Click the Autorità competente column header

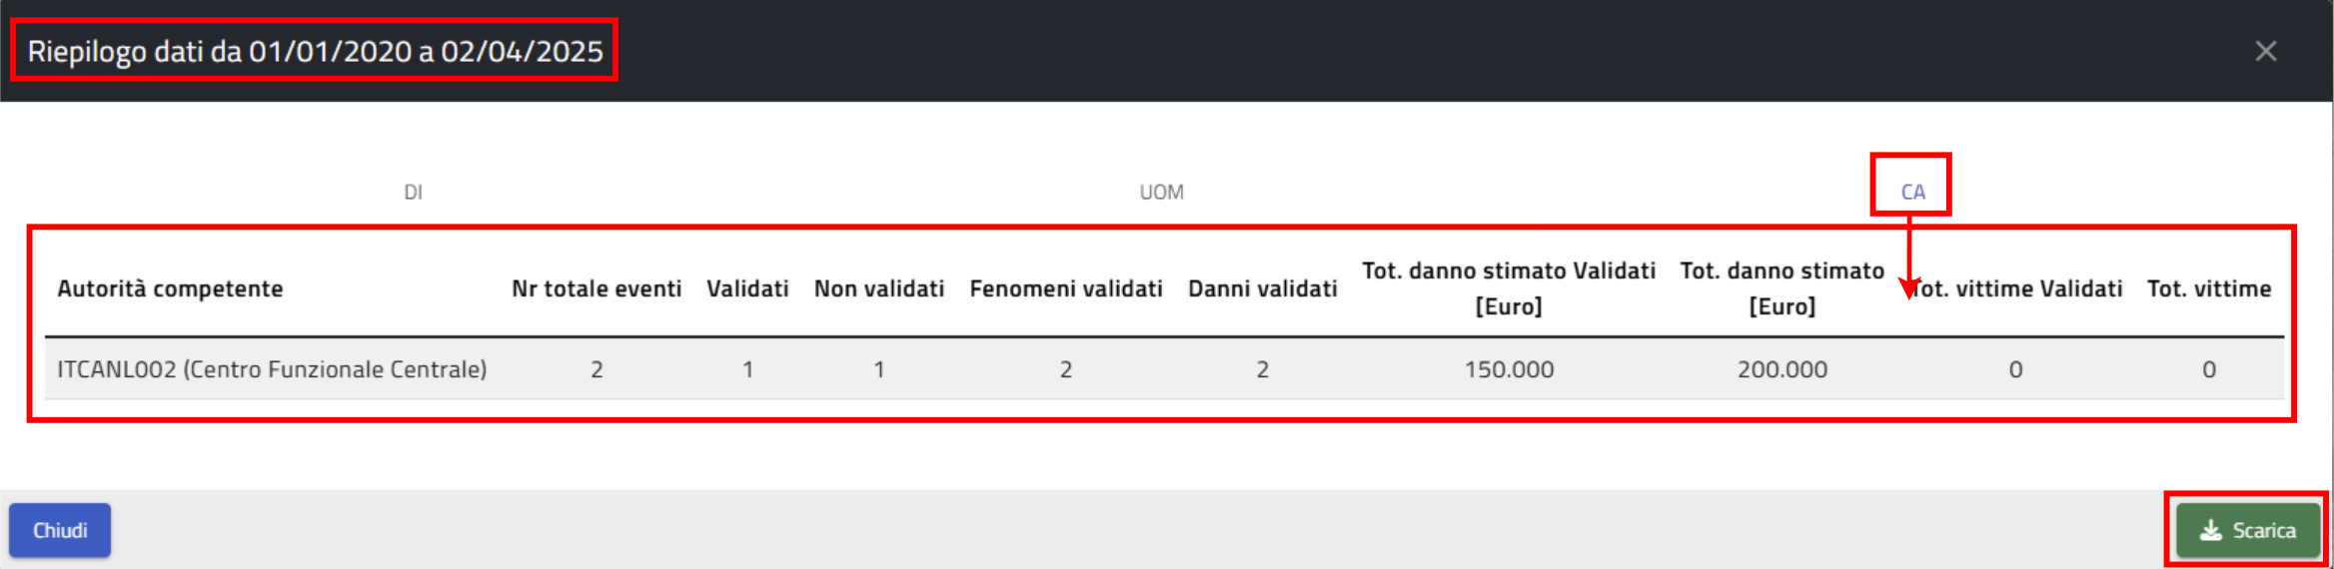click(x=170, y=288)
